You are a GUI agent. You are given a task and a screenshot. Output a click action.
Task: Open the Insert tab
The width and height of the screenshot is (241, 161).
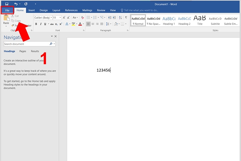click(31, 10)
